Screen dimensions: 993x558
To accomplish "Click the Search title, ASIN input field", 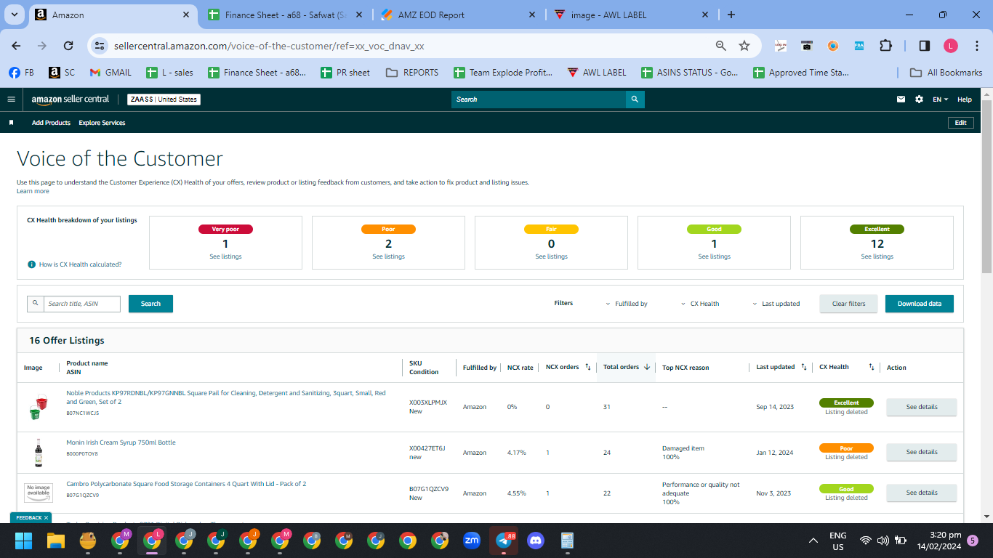I will 81,304.
